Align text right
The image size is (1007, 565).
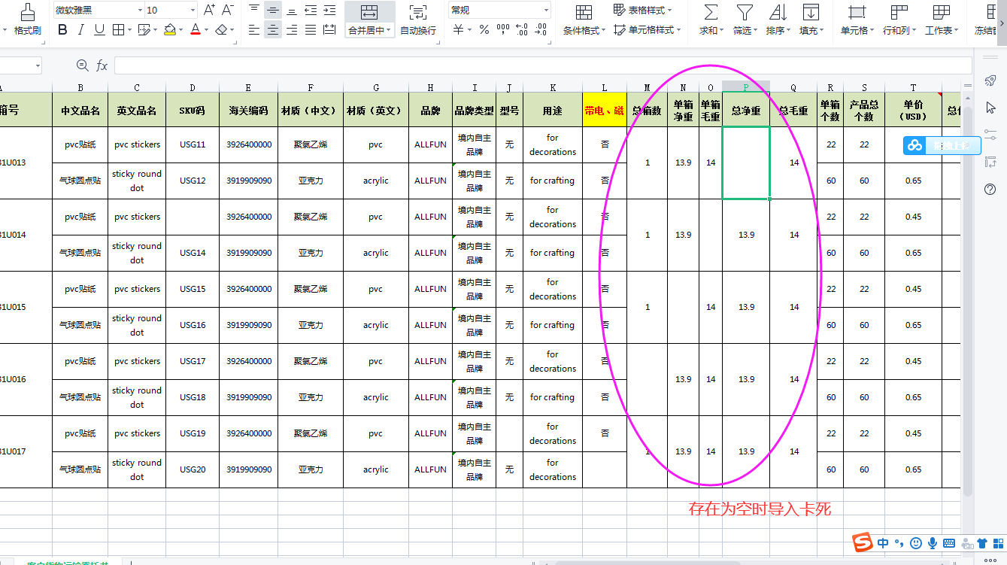[292, 30]
